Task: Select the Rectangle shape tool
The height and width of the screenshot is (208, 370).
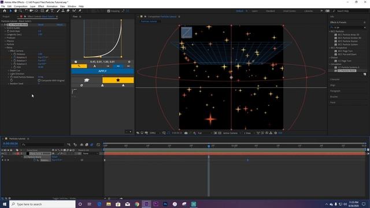Action: (42, 11)
